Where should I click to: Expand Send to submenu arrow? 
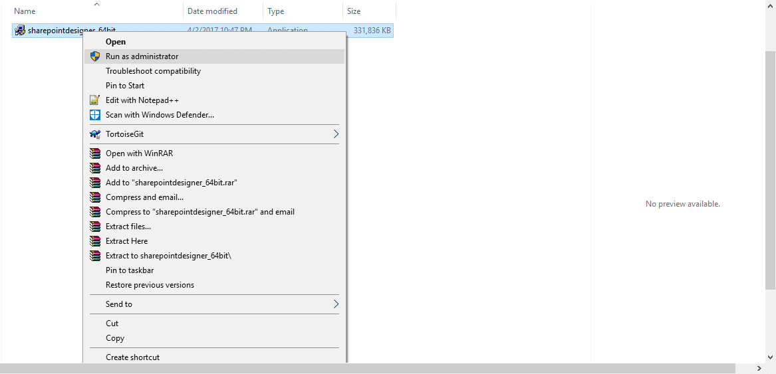(x=336, y=304)
